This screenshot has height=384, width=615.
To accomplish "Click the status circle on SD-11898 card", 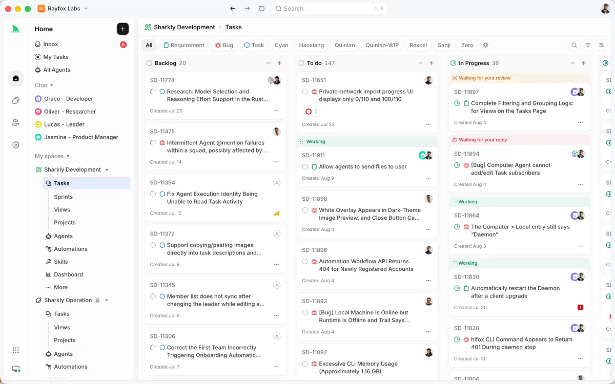I will click(x=305, y=210).
